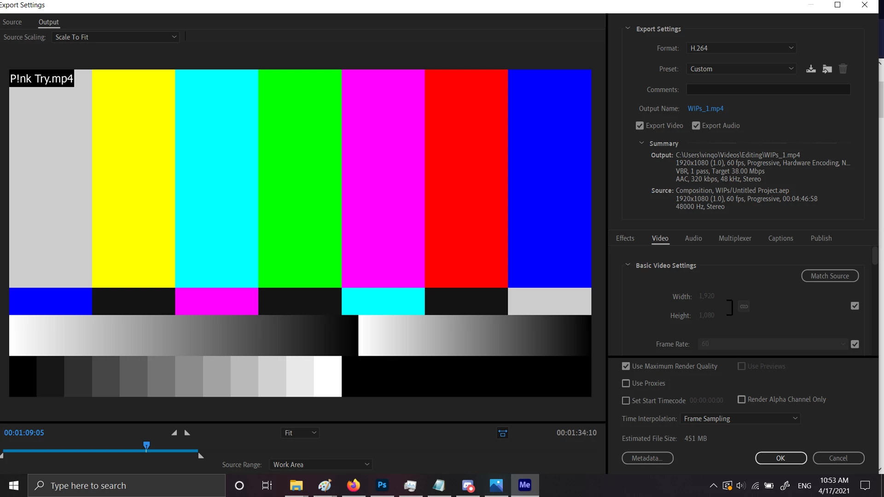Open the WIPs_1.mp4 output name link
Screen dimensions: 884x497
(705, 109)
